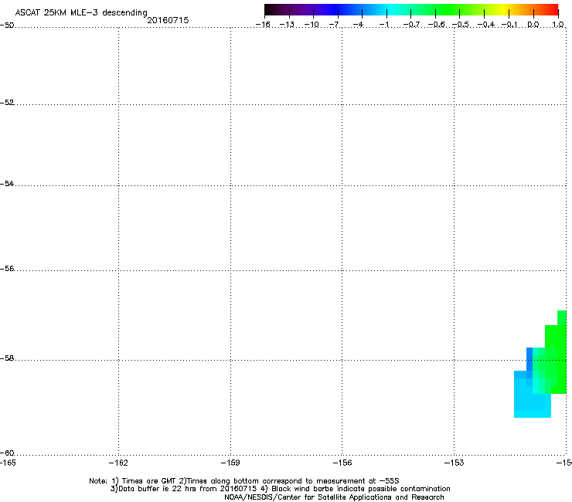Click the yellow section of the color scale bar
Viewport: 572px width, 502px height.
coord(502,9)
